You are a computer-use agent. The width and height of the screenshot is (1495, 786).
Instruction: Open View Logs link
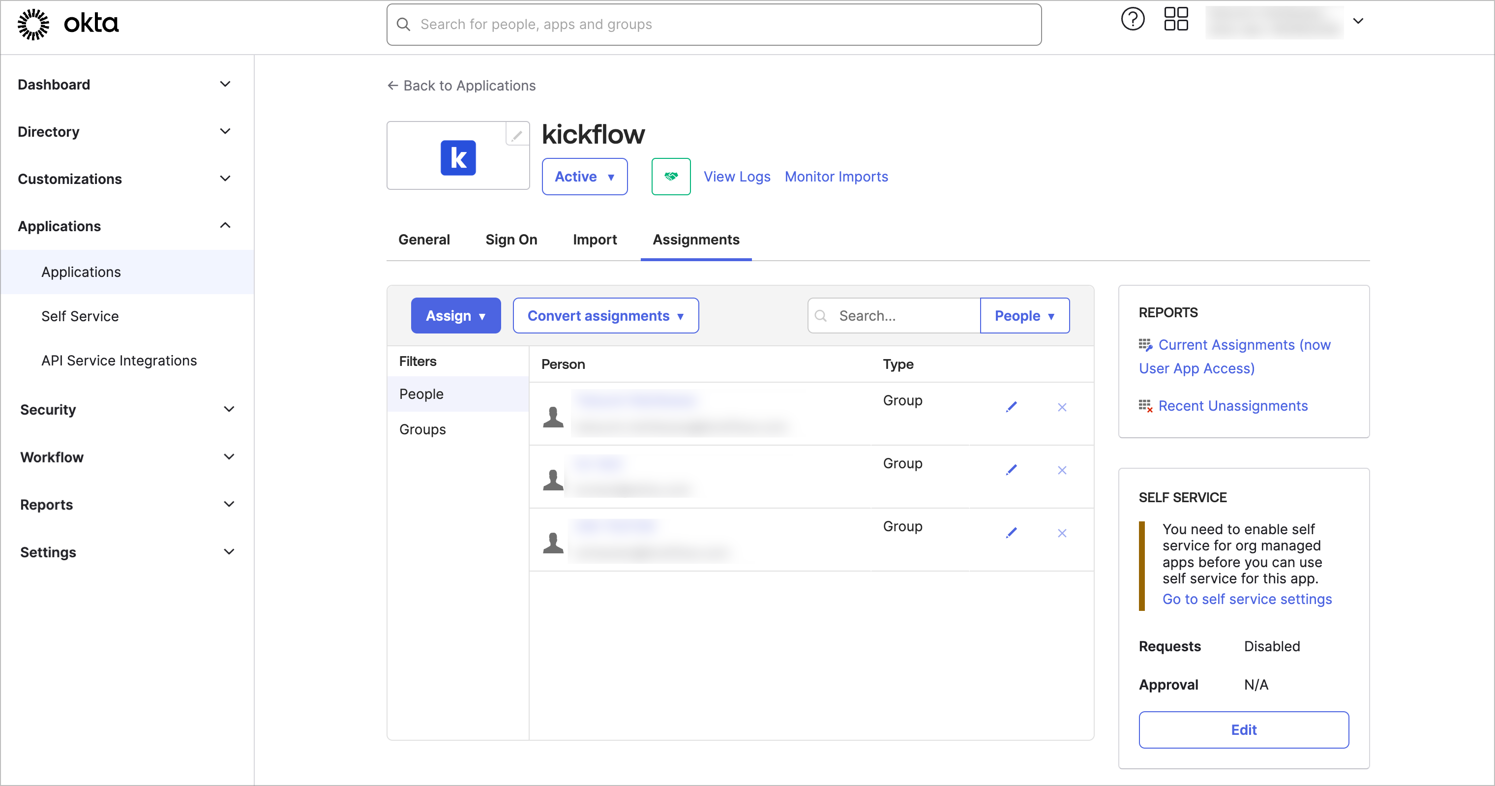(x=737, y=177)
